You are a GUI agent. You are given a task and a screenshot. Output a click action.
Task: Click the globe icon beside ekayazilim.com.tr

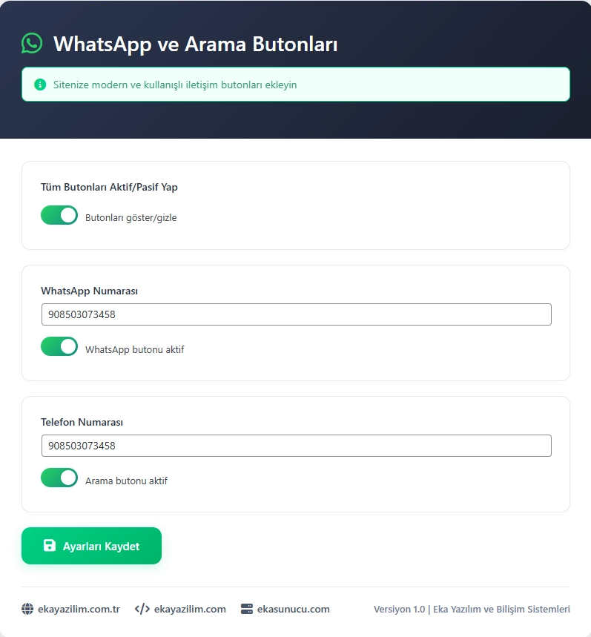coord(27,609)
